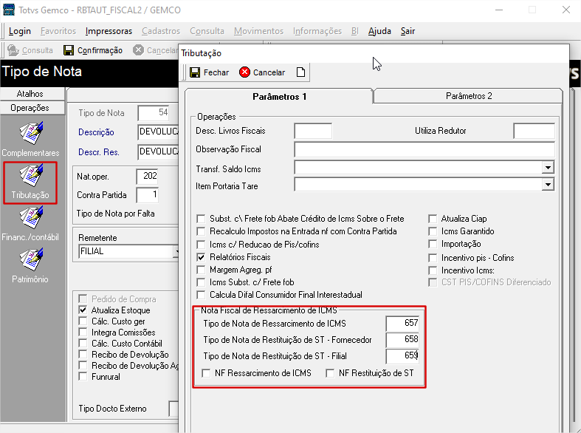
Task: Open the Financ./contábil operation icon
Action: point(31,218)
